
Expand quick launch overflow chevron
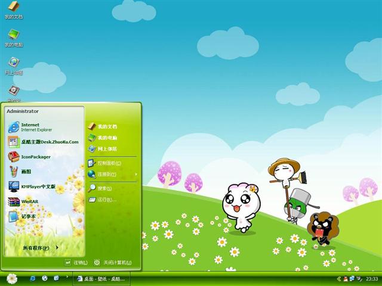tap(67, 276)
